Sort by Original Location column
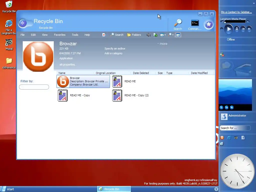 pos(112,73)
